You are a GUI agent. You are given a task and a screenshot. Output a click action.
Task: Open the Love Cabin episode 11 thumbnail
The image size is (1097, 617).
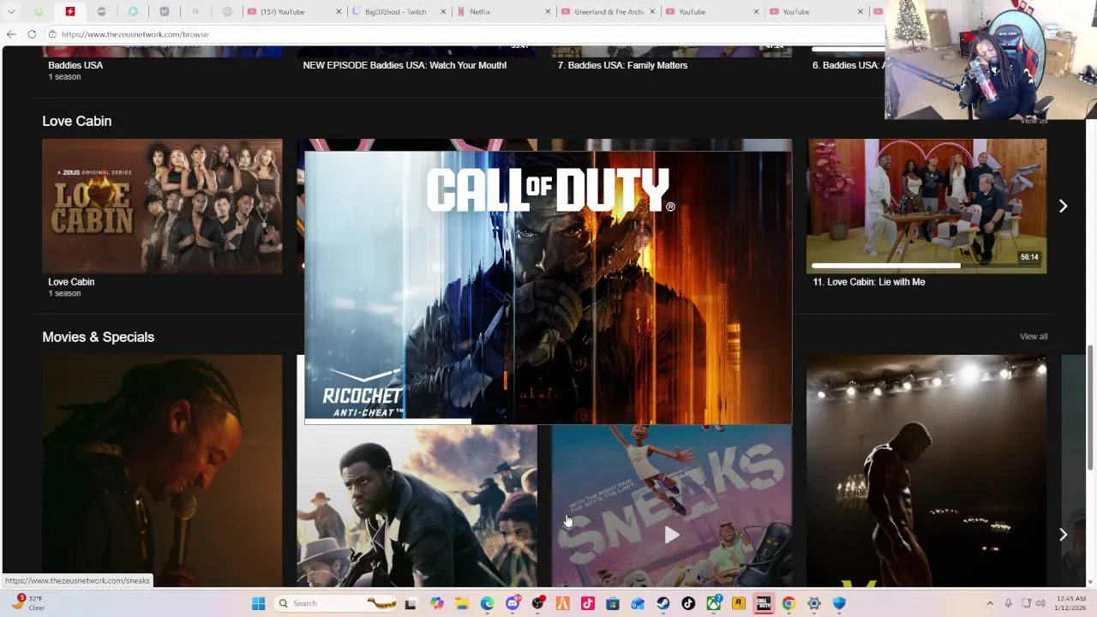click(x=926, y=206)
